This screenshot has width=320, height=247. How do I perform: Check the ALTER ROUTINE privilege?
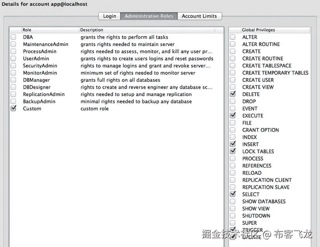pos(233,44)
